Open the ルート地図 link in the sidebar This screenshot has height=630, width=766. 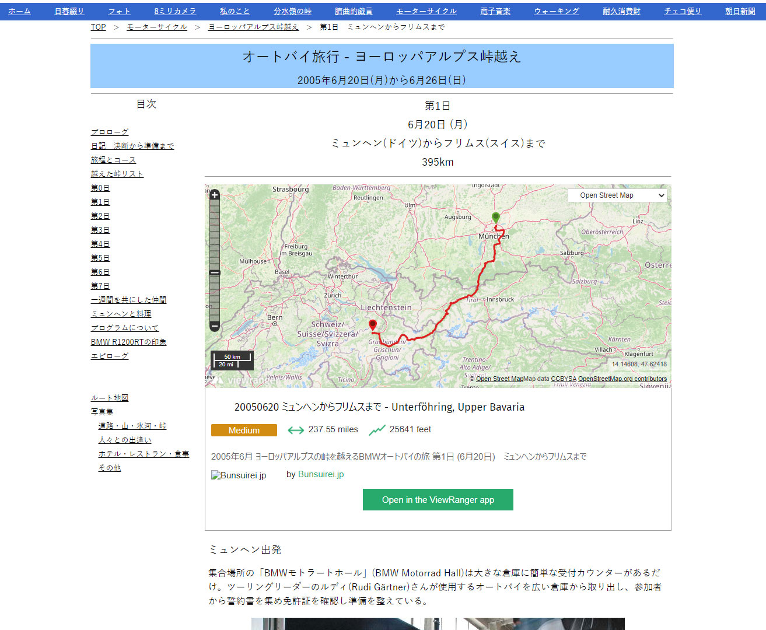(110, 398)
